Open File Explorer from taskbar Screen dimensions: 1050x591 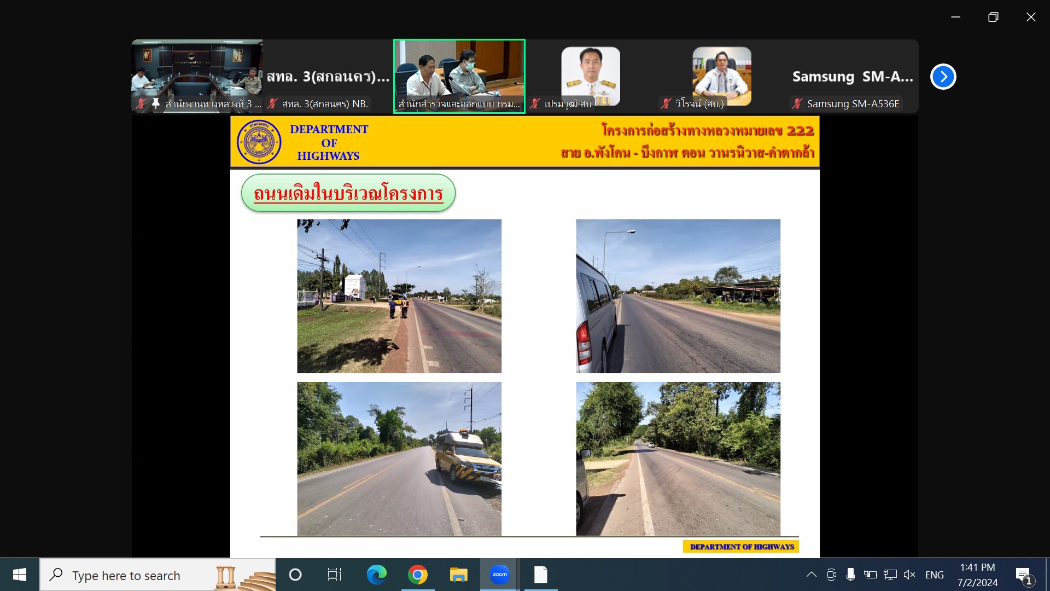tap(458, 575)
